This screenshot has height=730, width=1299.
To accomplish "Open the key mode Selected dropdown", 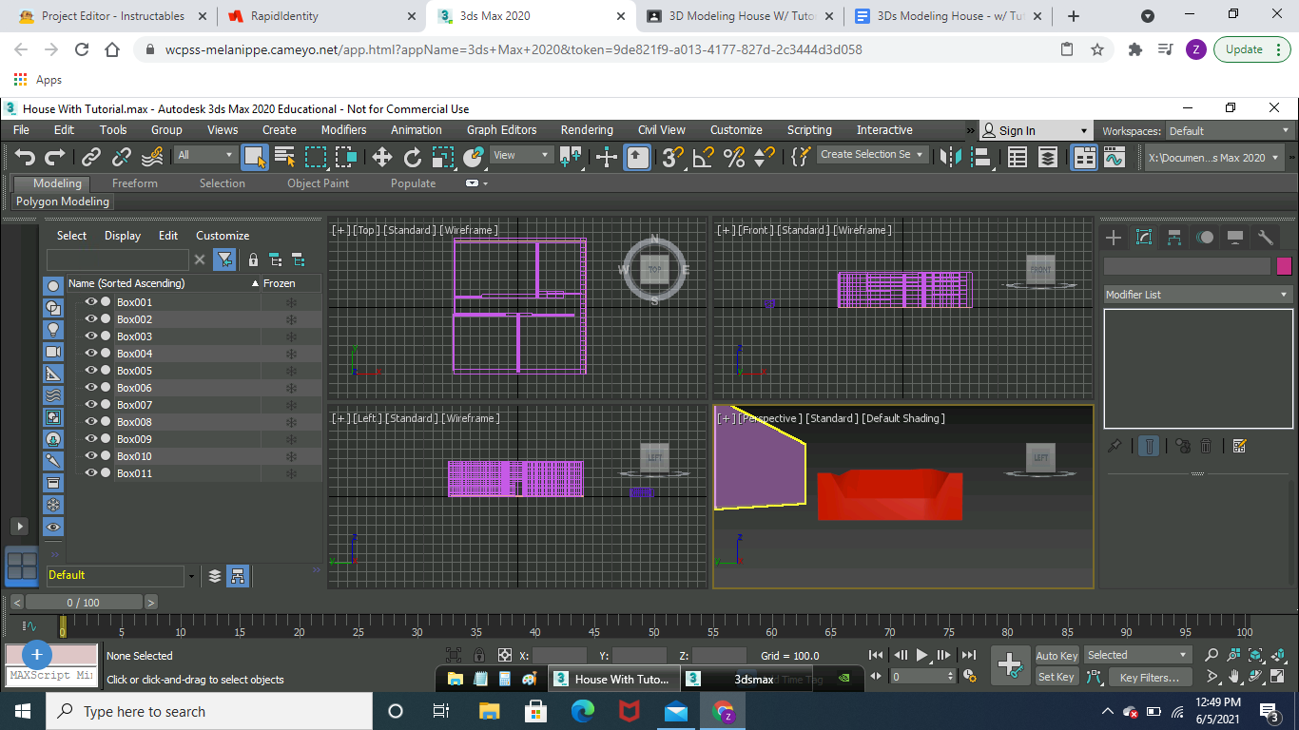I will 1137,655.
